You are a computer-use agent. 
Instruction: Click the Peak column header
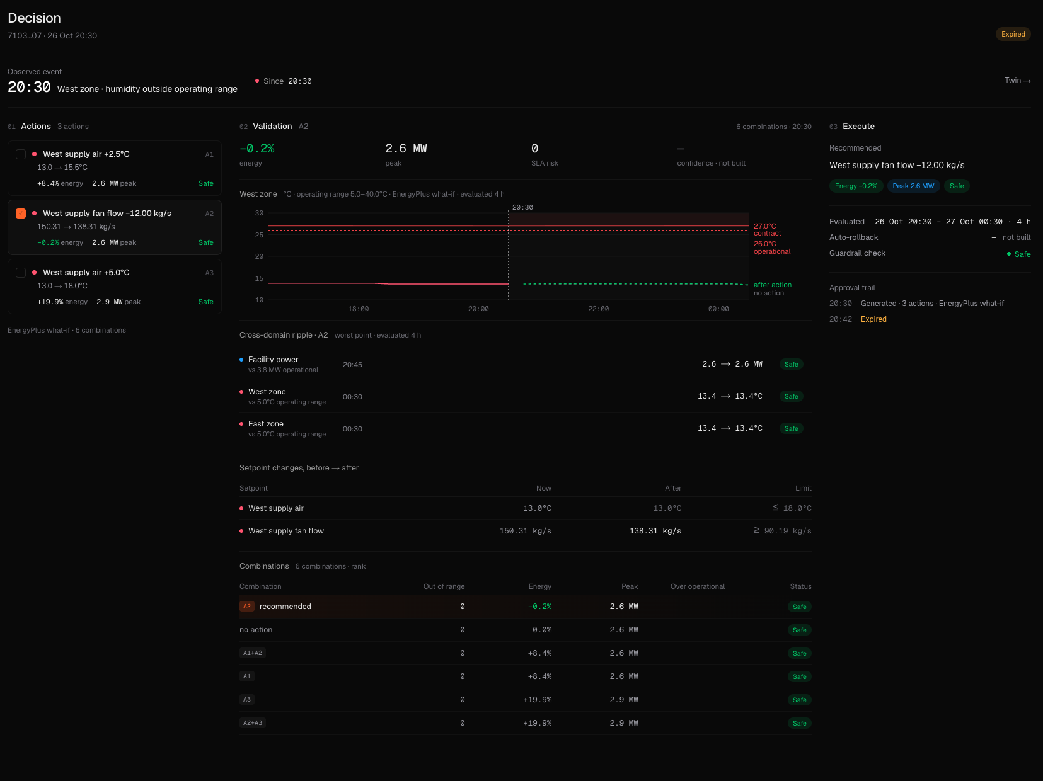pos(630,586)
